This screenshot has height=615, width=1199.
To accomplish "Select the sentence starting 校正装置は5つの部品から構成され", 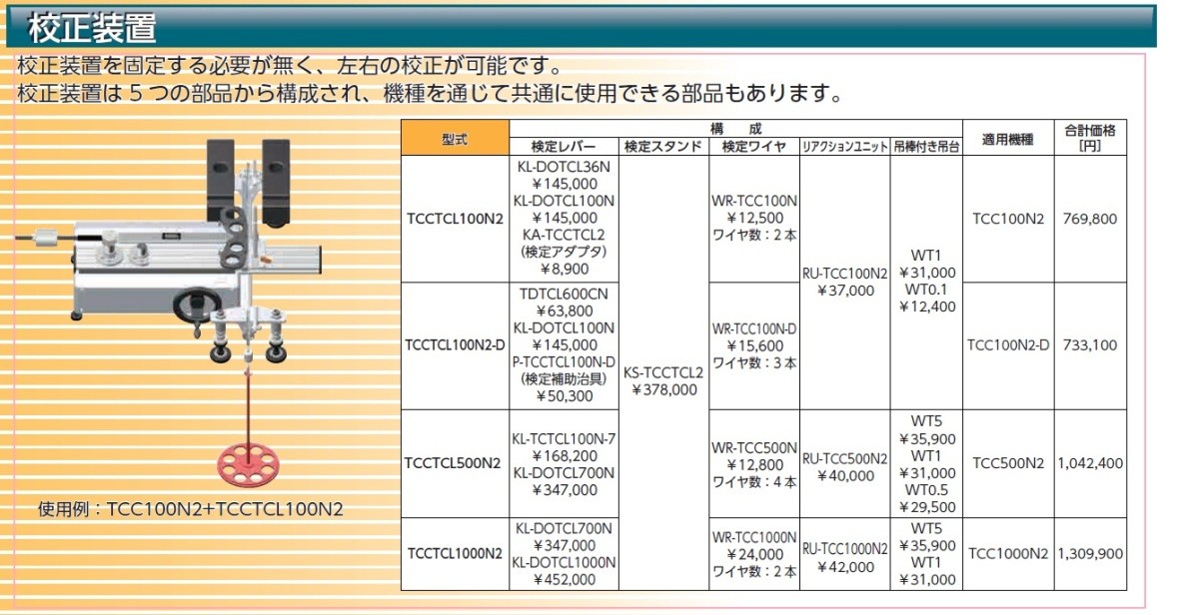I will point(430,95).
